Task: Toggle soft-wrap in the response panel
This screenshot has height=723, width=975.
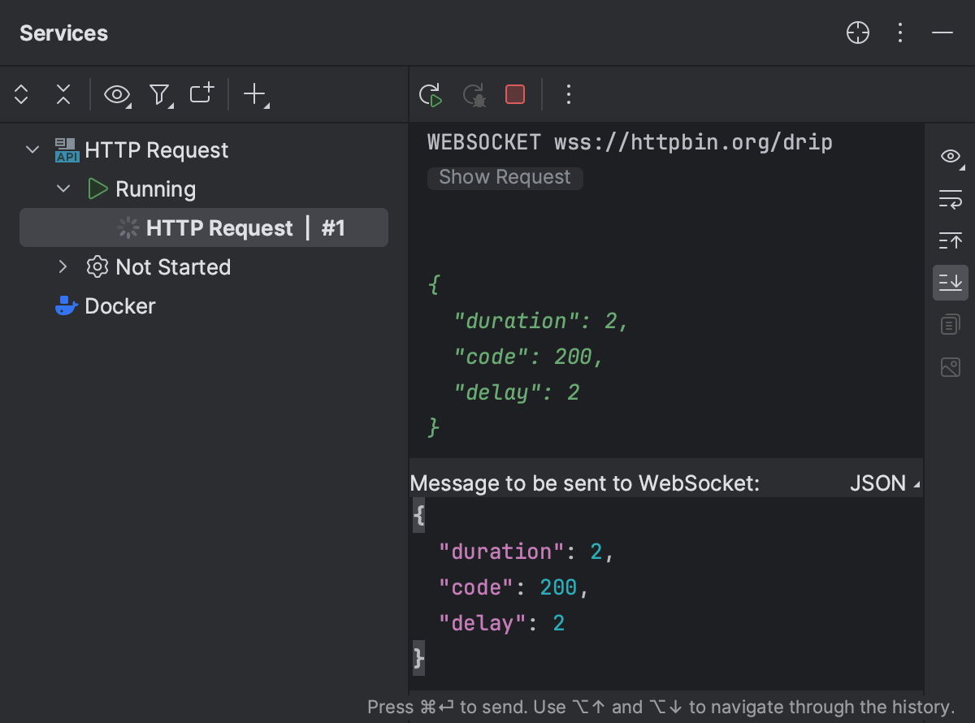Action: [x=950, y=198]
